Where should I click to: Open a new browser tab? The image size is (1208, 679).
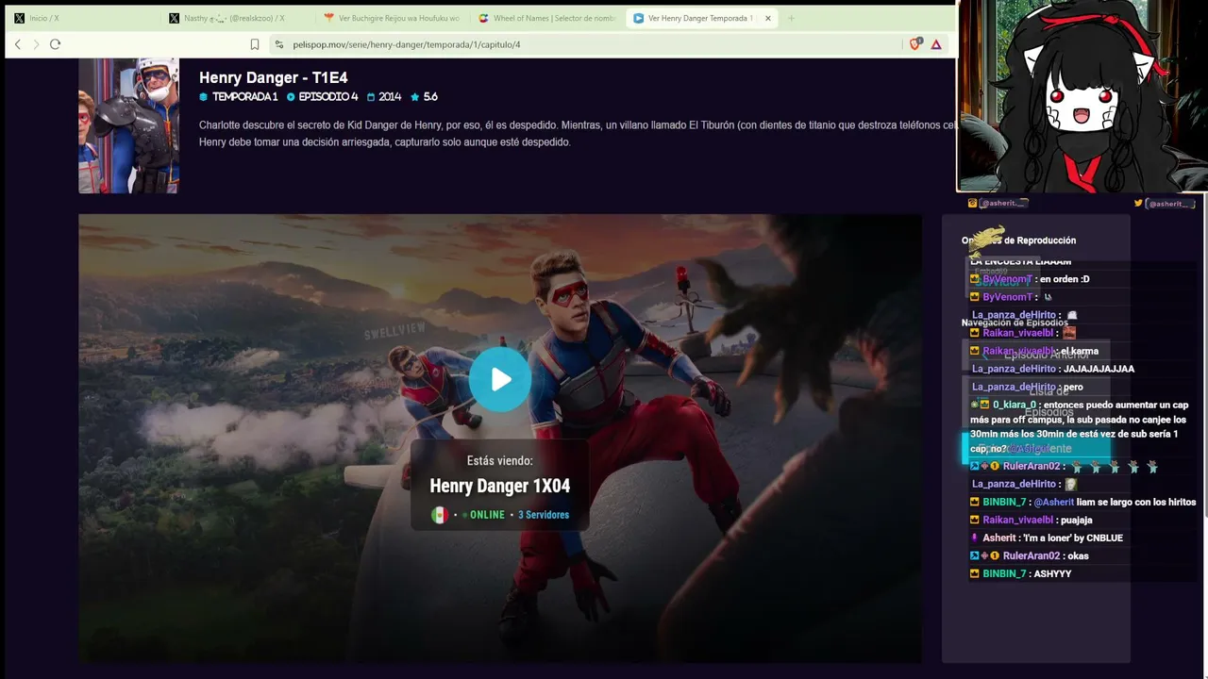(791, 18)
